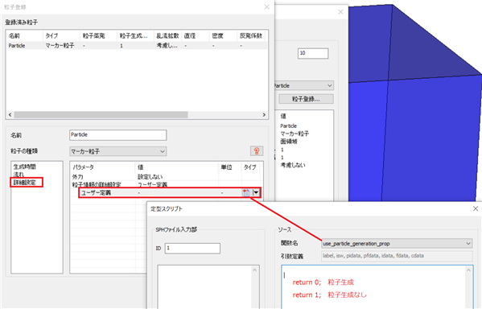482x309 pixels.
Task: Select 生成時間 in the left list
Action: [25, 167]
